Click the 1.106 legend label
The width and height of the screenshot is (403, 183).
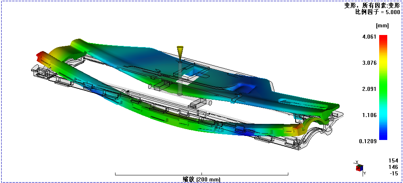369,115
